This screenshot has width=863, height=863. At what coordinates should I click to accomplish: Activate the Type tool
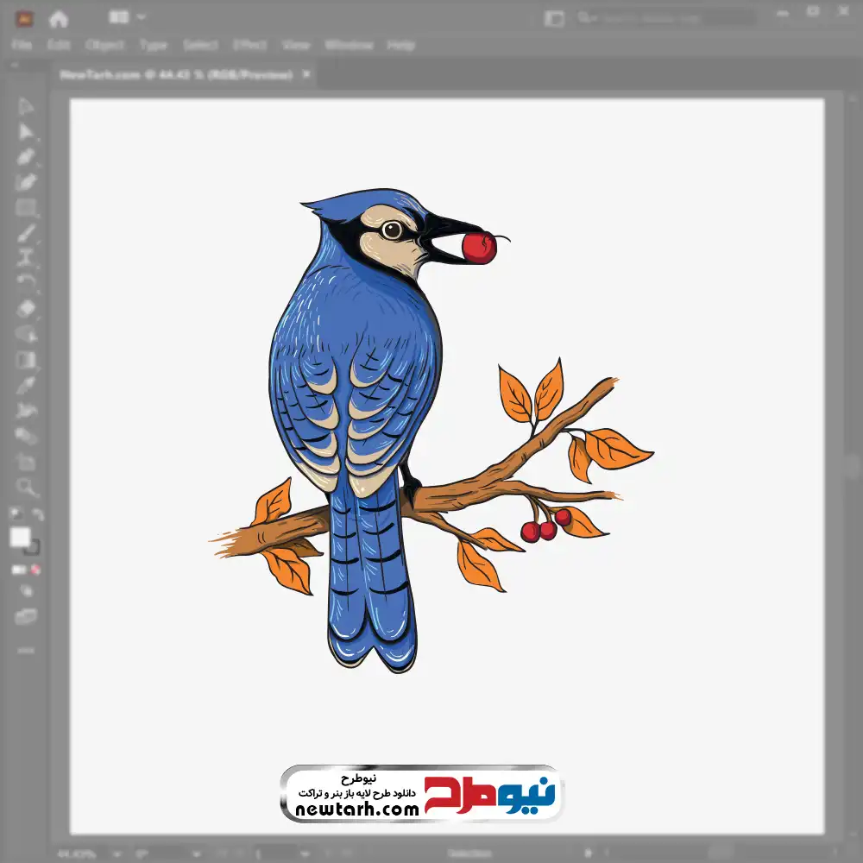(x=26, y=257)
